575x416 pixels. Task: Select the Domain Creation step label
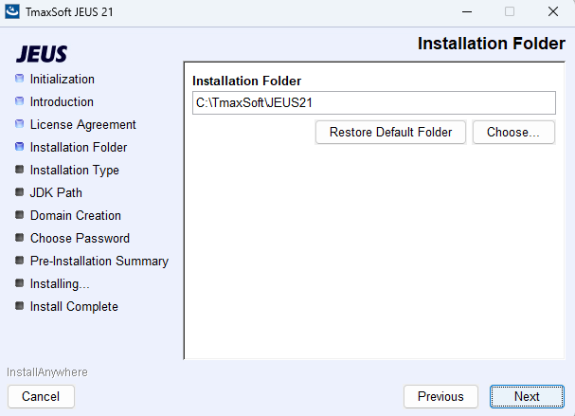(x=76, y=216)
